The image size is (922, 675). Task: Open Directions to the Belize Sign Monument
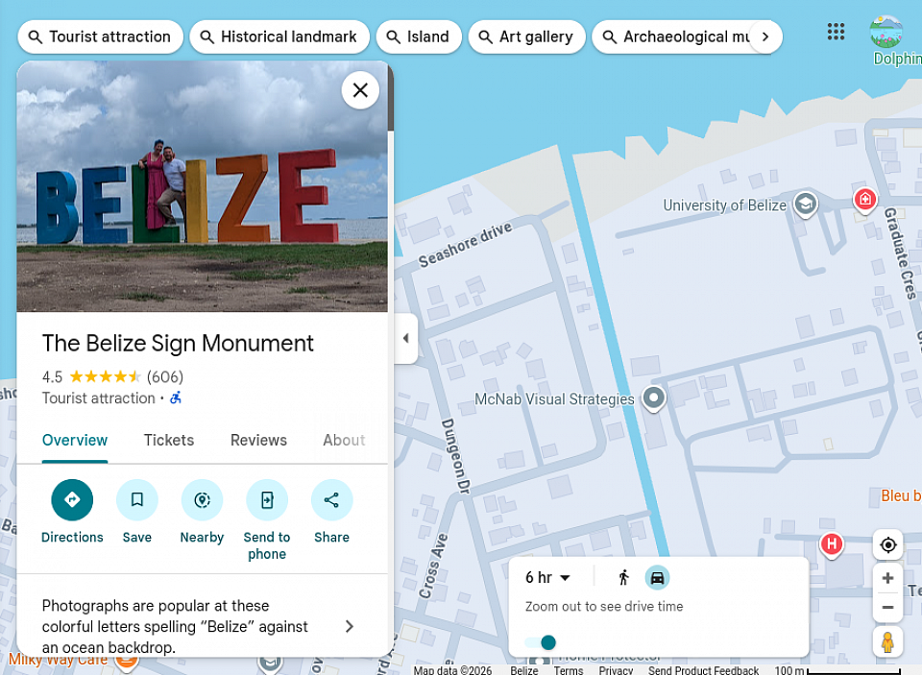pyautogui.click(x=72, y=500)
